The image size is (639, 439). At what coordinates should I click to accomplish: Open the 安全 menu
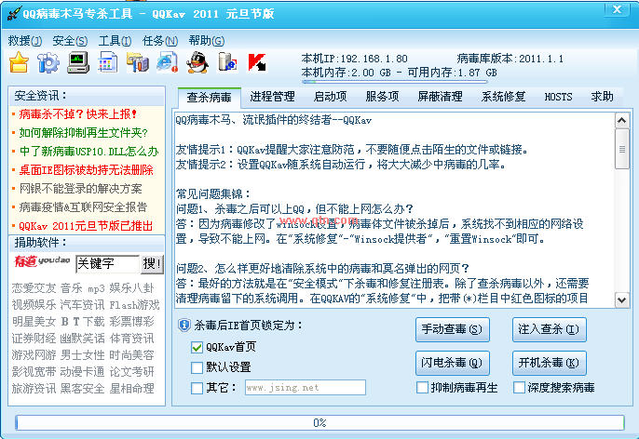[x=70, y=41]
